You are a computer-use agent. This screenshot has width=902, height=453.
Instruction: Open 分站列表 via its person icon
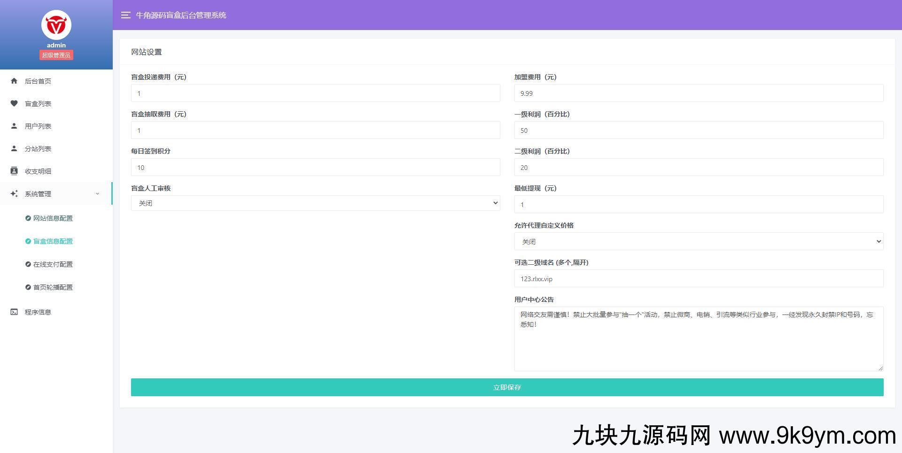pos(14,148)
